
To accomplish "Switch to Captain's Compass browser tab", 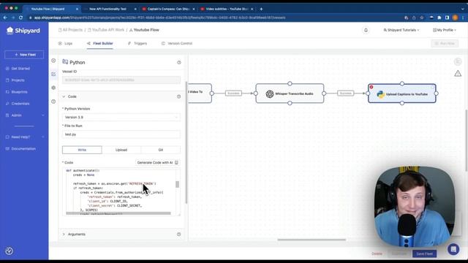I will click(167, 9).
